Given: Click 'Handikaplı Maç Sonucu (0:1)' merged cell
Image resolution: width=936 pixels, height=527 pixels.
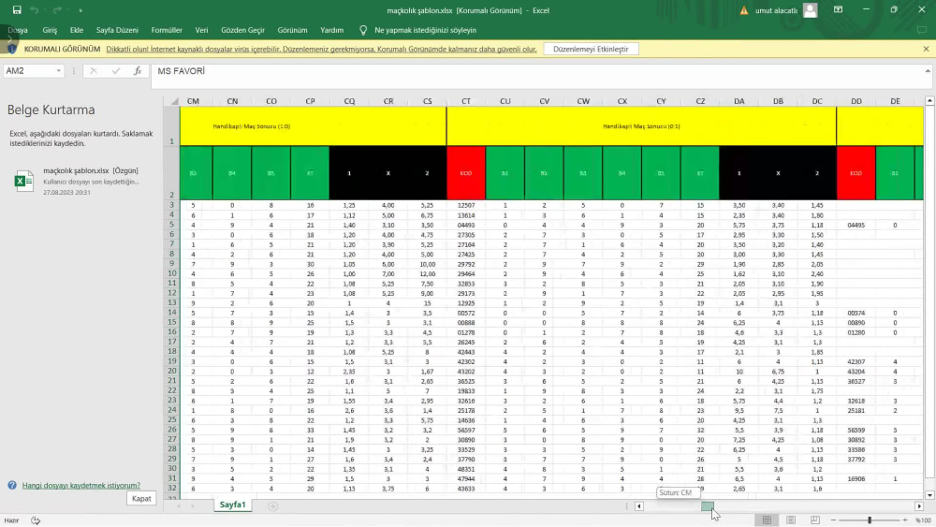Looking at the screenshot, I should tap(641, 126).
